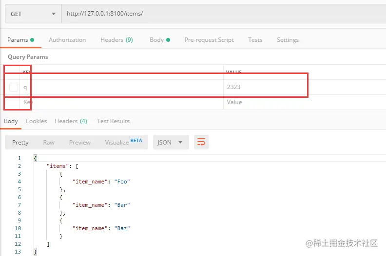
Task: Switch response view to Raw
Action: pos(49,143)
